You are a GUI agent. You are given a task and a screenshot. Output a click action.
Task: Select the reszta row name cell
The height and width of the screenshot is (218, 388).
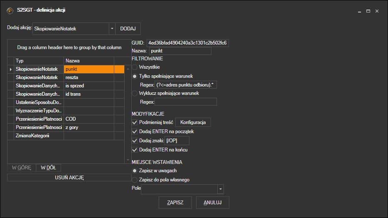point(89,77)
